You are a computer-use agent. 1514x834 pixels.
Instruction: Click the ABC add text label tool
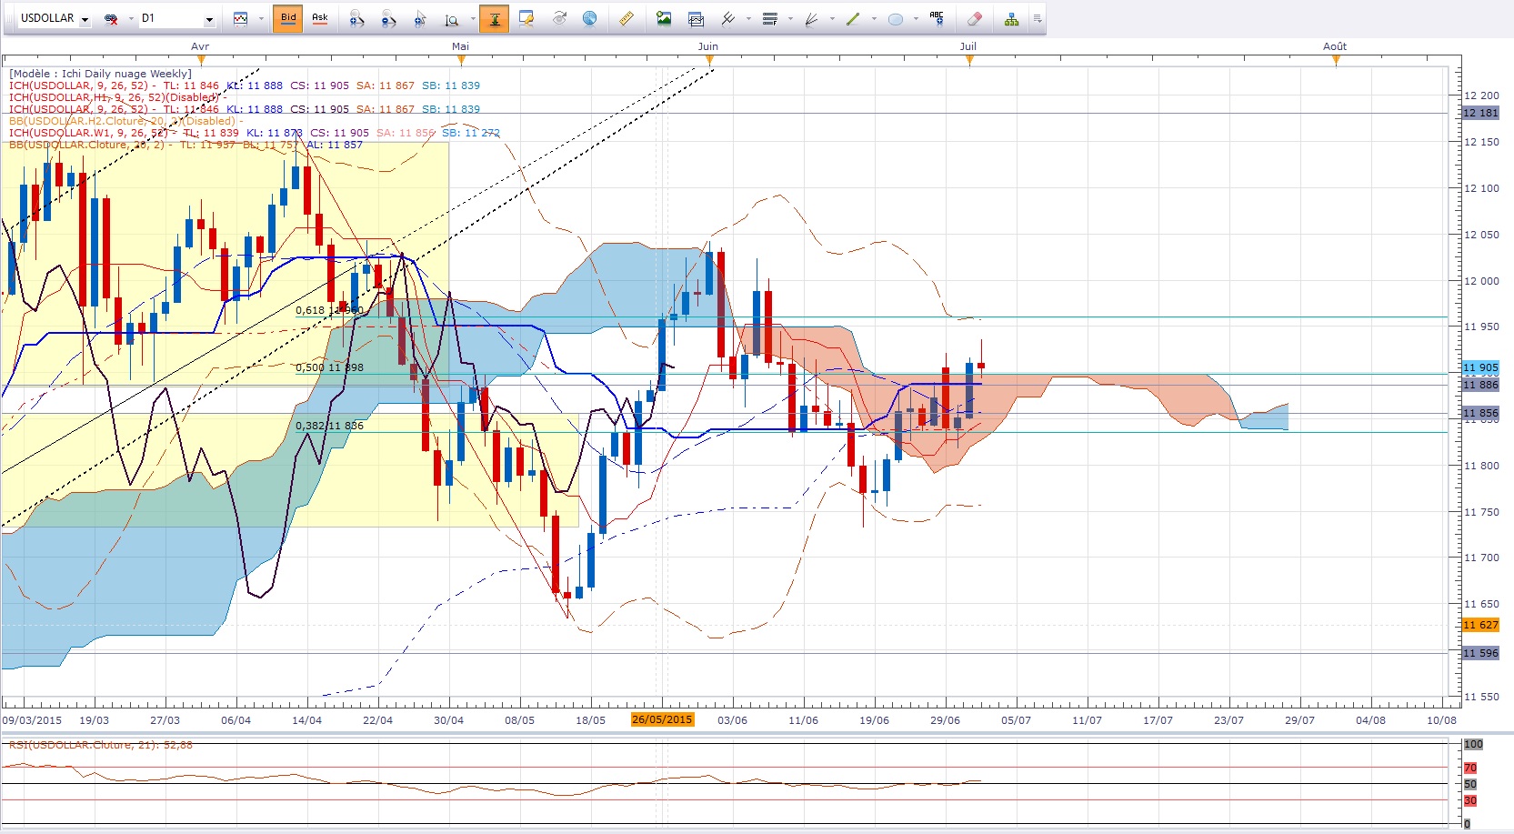click(x=937, y=18)
